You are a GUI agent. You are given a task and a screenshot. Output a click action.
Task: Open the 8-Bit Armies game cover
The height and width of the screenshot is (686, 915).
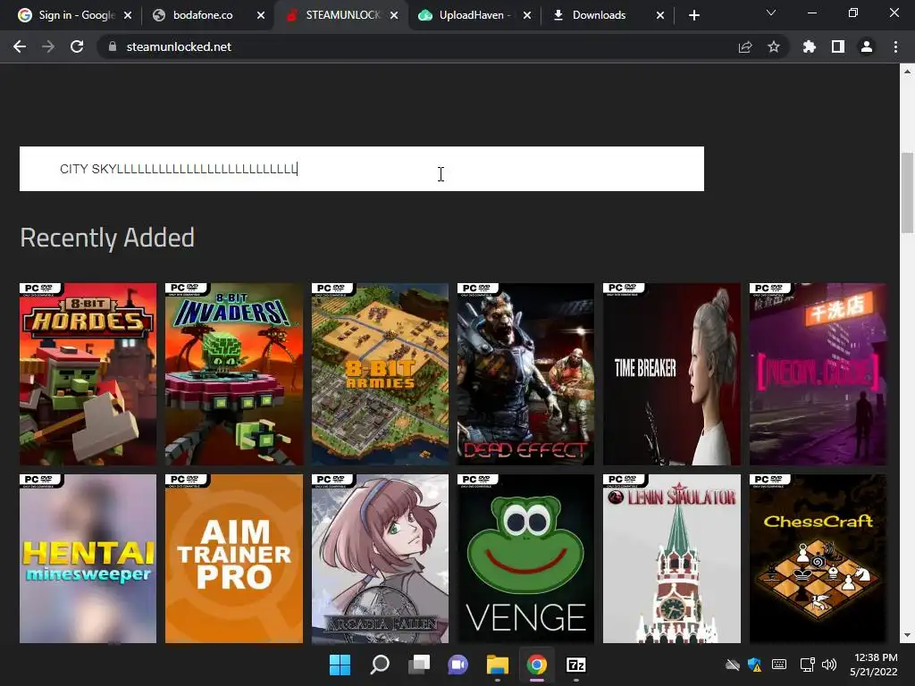(380, 374)
